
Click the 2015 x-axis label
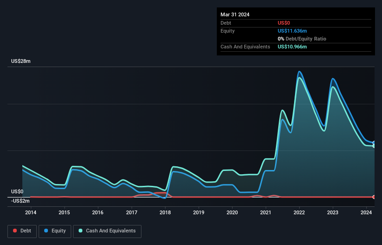point(64,212)
